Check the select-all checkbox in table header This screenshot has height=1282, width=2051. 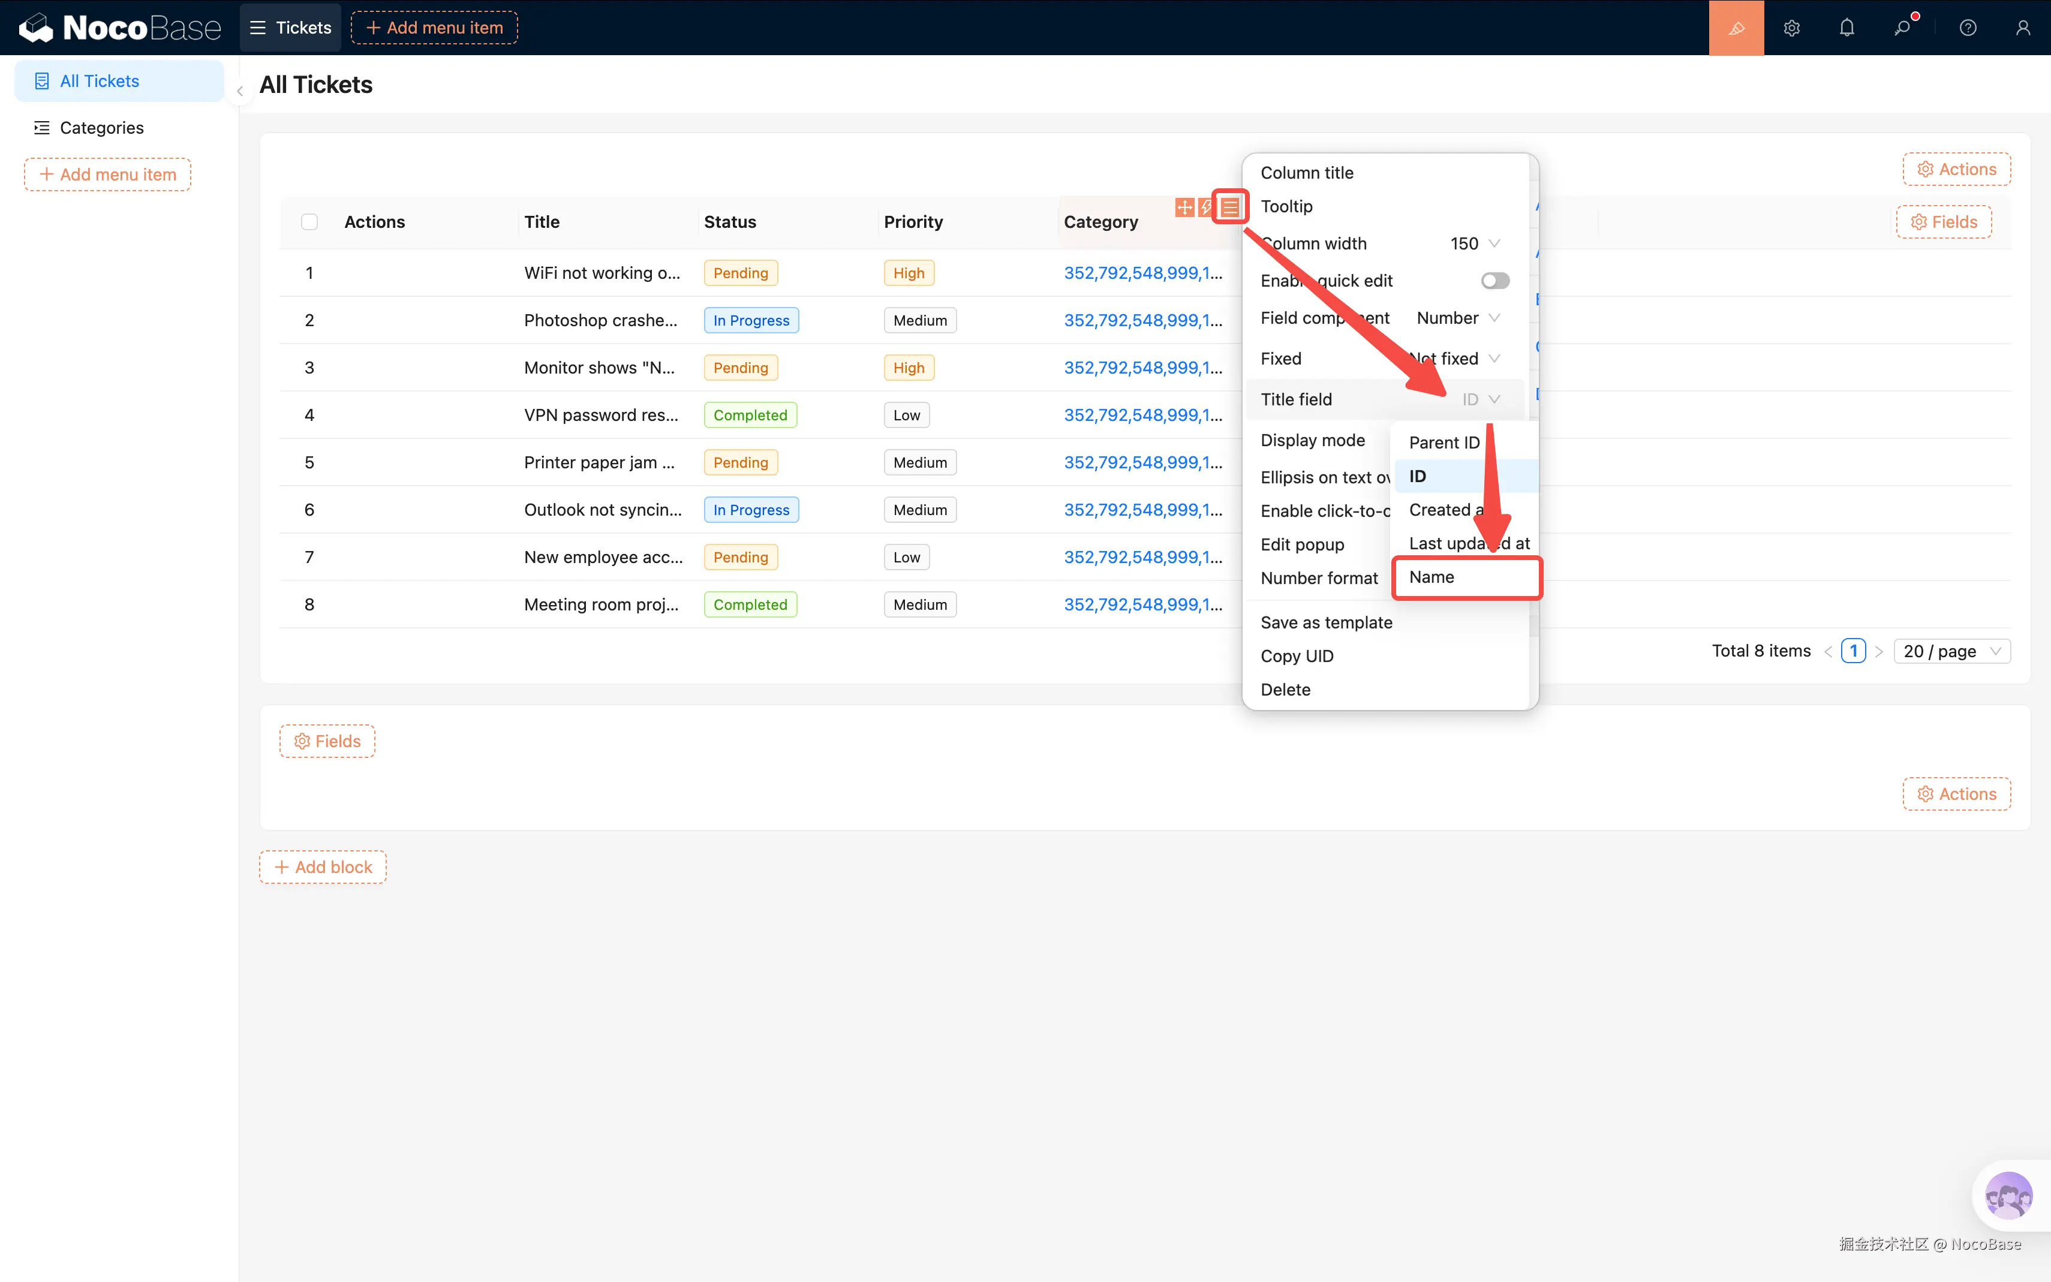tap(309, 222)
